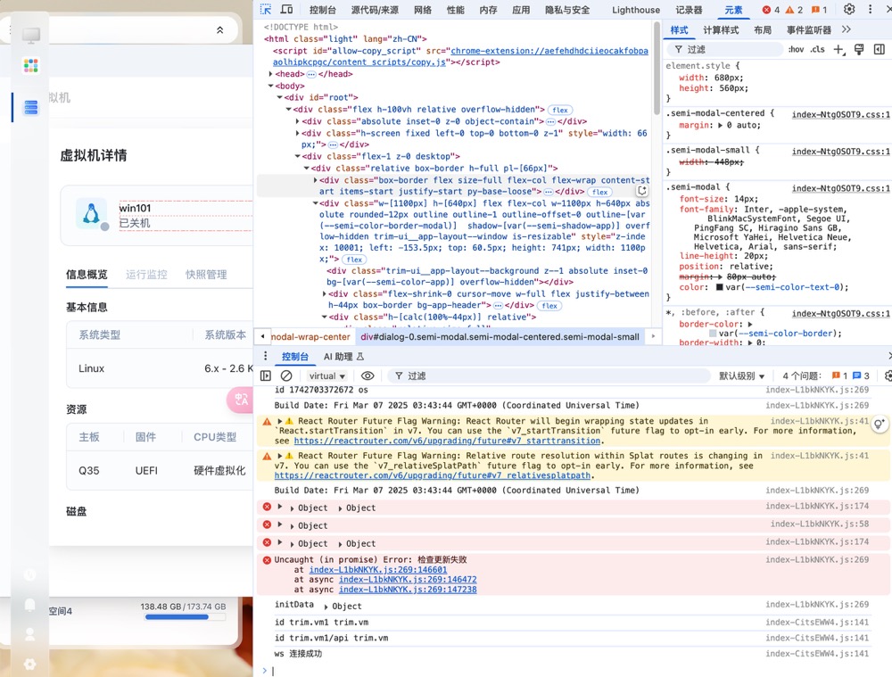Viewport: 892px width, 677px height.
Task: Expand the absolute inset-0 div node
Action: (x=298, y=121)
